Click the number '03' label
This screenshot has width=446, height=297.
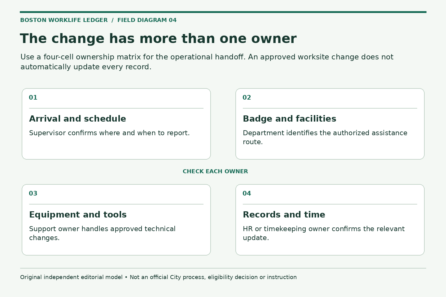click(33, 194)
